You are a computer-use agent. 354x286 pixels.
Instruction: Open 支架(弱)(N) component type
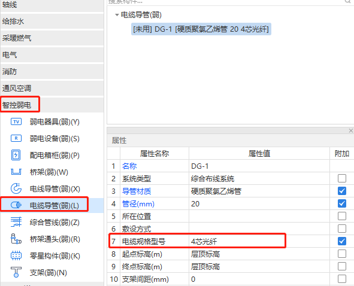click(49, 273)
